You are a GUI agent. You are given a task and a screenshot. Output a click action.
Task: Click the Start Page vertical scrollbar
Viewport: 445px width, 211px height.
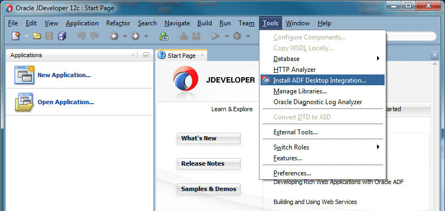coord(435,137)
